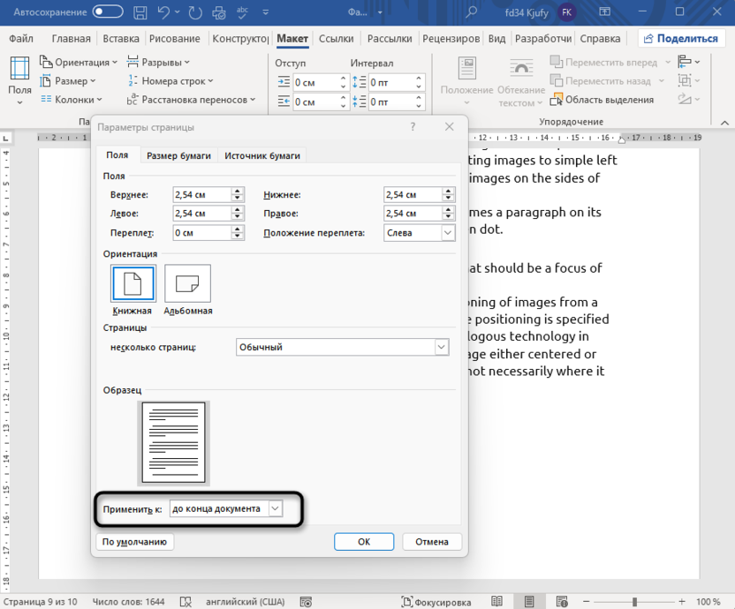735x609 pixels.
Task: Open the Поля margins ribbon button
Action: [x=19, y=79]
